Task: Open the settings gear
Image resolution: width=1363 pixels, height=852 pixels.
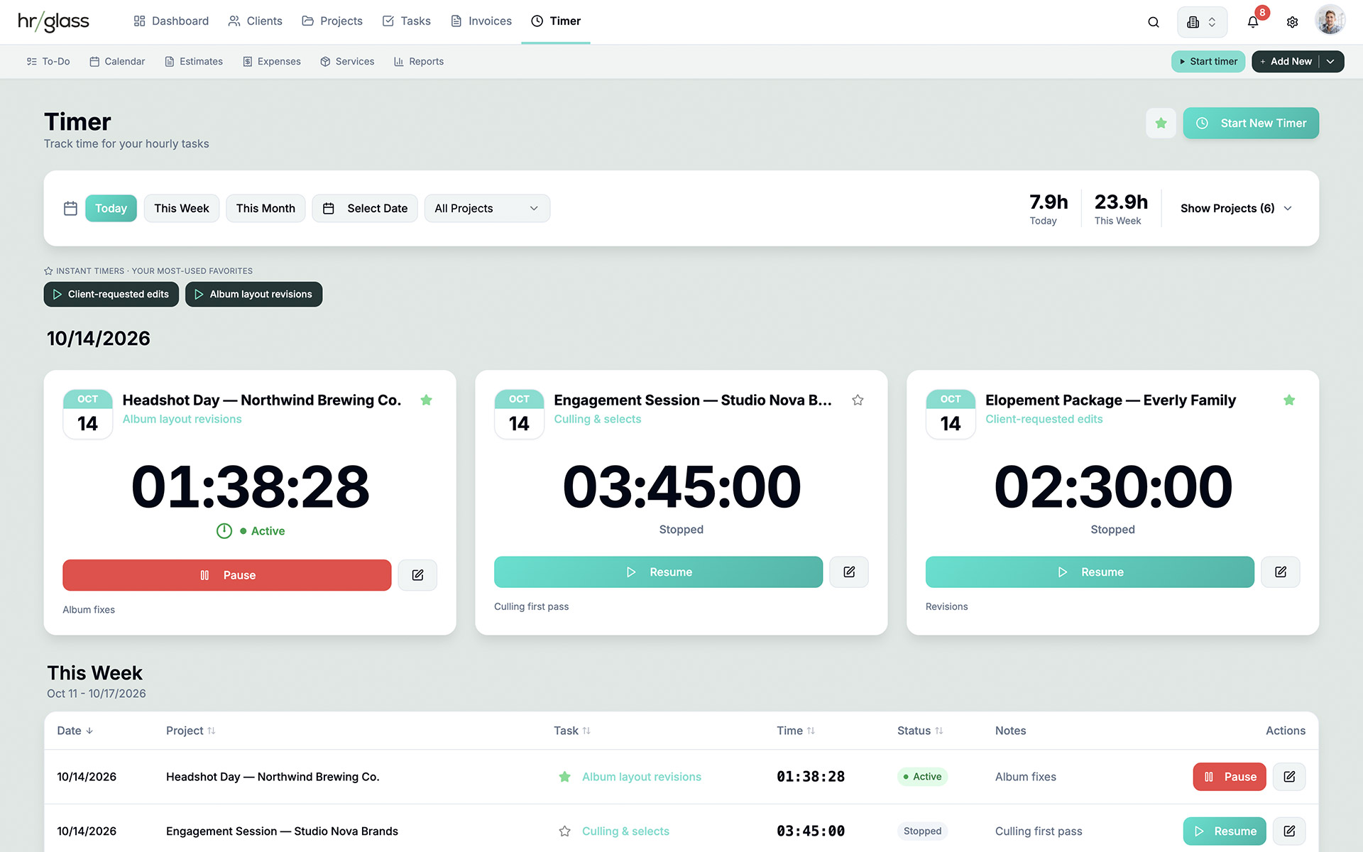Action: click(1292, 22)
